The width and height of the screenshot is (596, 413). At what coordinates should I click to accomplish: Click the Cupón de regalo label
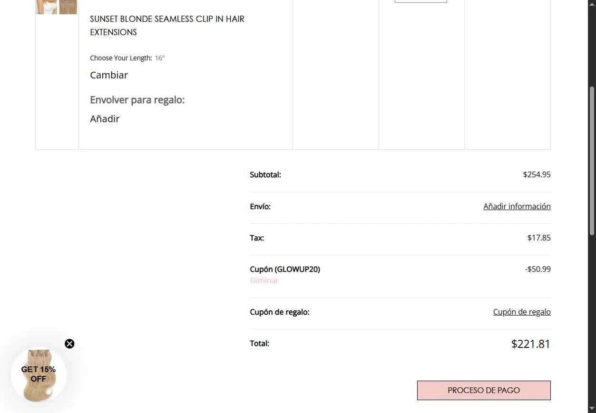tap(280, 312)
